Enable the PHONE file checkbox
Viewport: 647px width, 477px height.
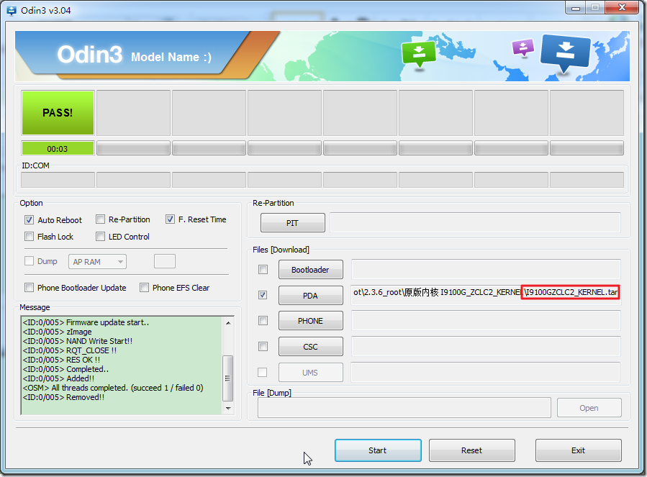coord(263,321)
